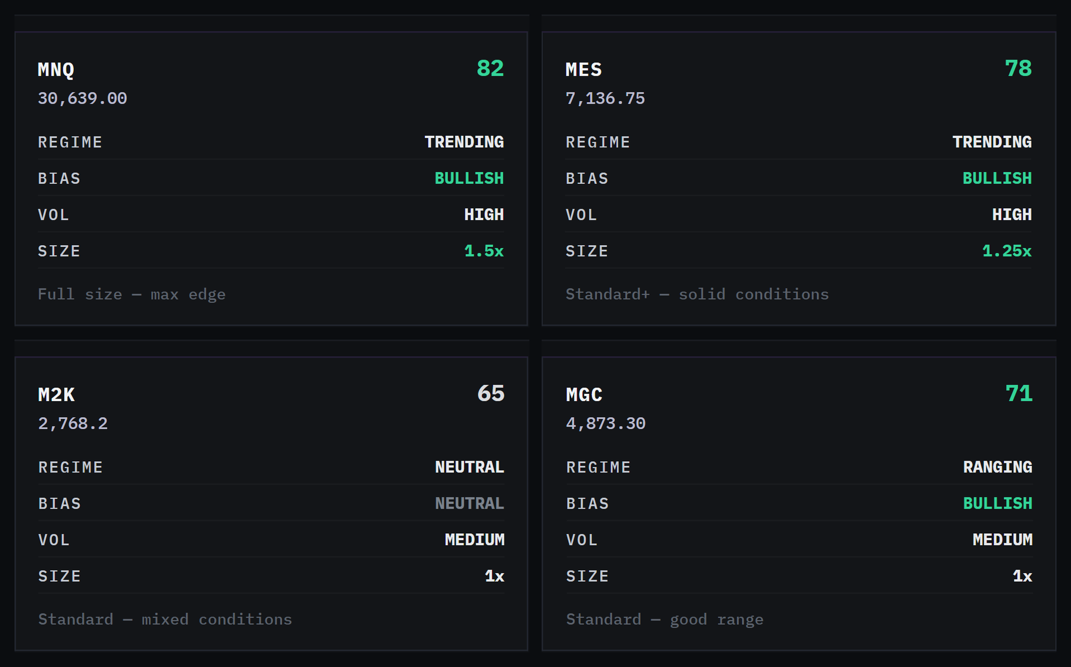Click the MNQ regime value TRENDING
The image size is (1071, 667).
(x=464, y=142)
